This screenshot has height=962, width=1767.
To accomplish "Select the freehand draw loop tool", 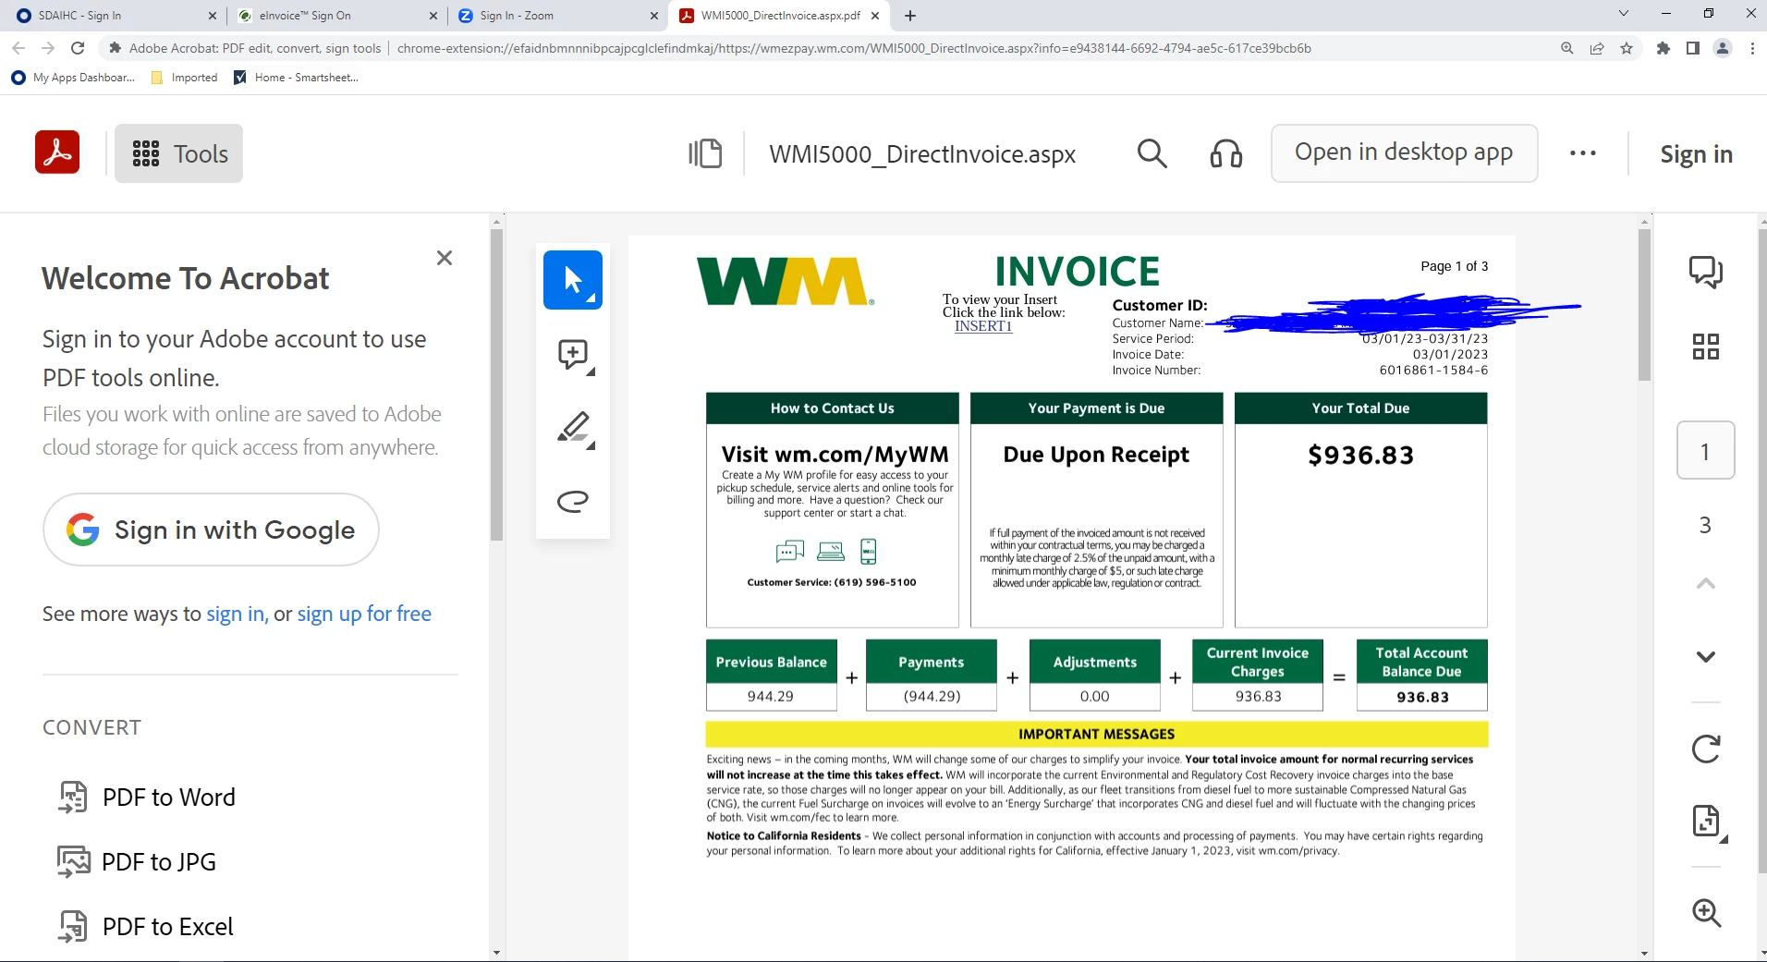I will click(x=573, y=501).
